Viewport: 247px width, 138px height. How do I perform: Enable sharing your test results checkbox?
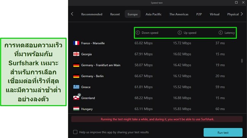[x=75, y=132]
